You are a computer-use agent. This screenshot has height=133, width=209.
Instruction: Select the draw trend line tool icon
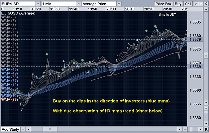click(201, 4)
